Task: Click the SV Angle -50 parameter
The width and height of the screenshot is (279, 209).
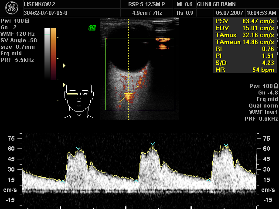Action: pyautogui.click(x=19, y=40)
